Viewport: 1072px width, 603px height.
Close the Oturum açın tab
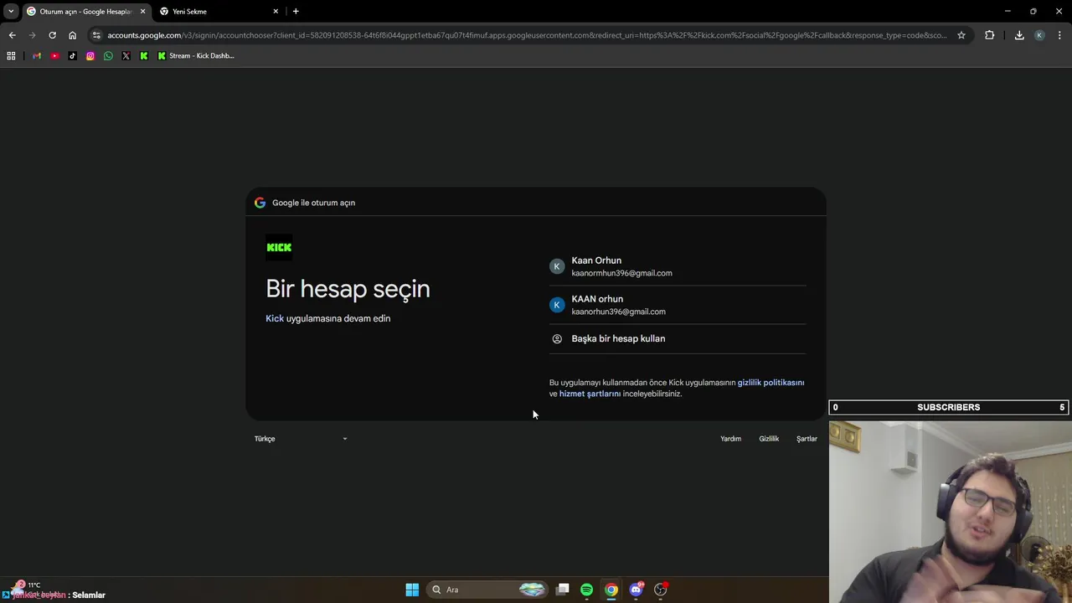tap(142, 12)
